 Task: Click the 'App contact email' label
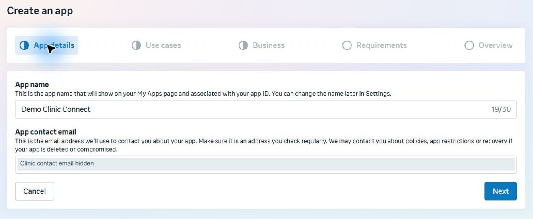coord(45,131)
